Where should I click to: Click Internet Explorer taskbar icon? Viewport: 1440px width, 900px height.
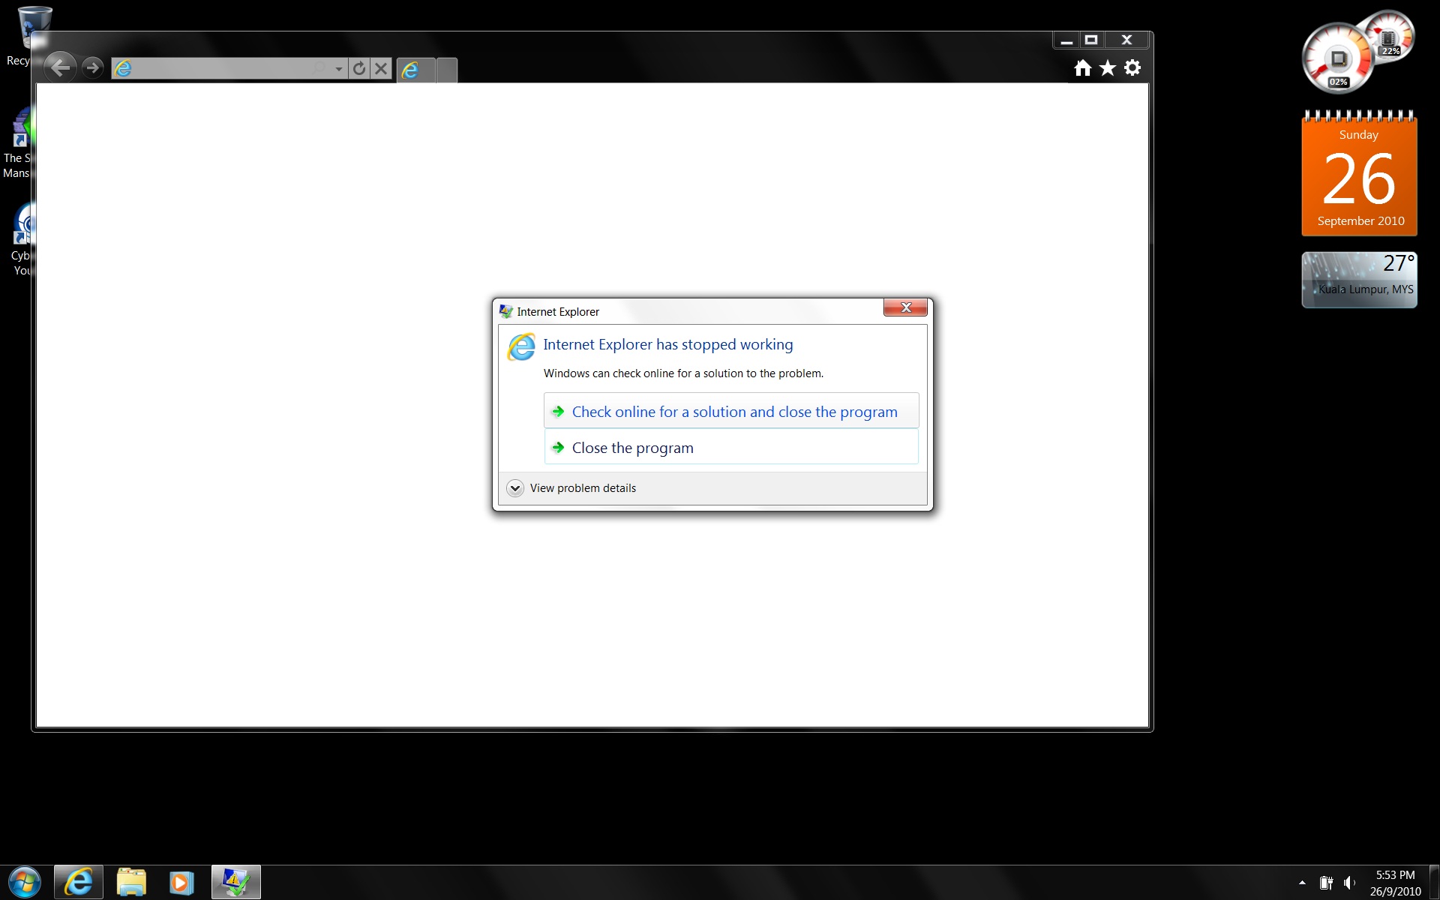tap(78, 882)
